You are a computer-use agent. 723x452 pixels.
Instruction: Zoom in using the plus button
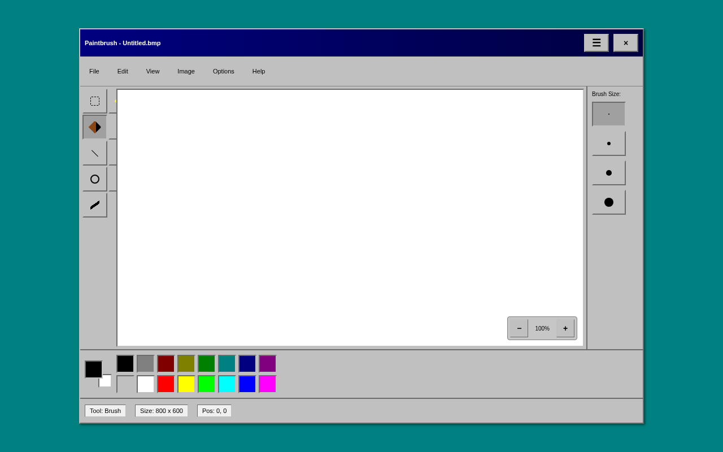[x=565, y=328]
